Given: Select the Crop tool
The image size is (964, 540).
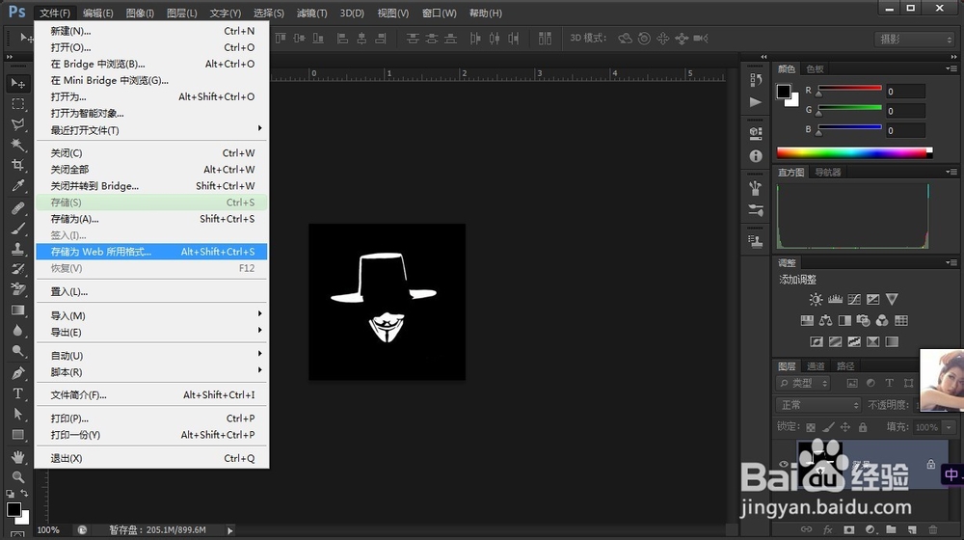Looking at the screenshot, I should tap(17, 165).
